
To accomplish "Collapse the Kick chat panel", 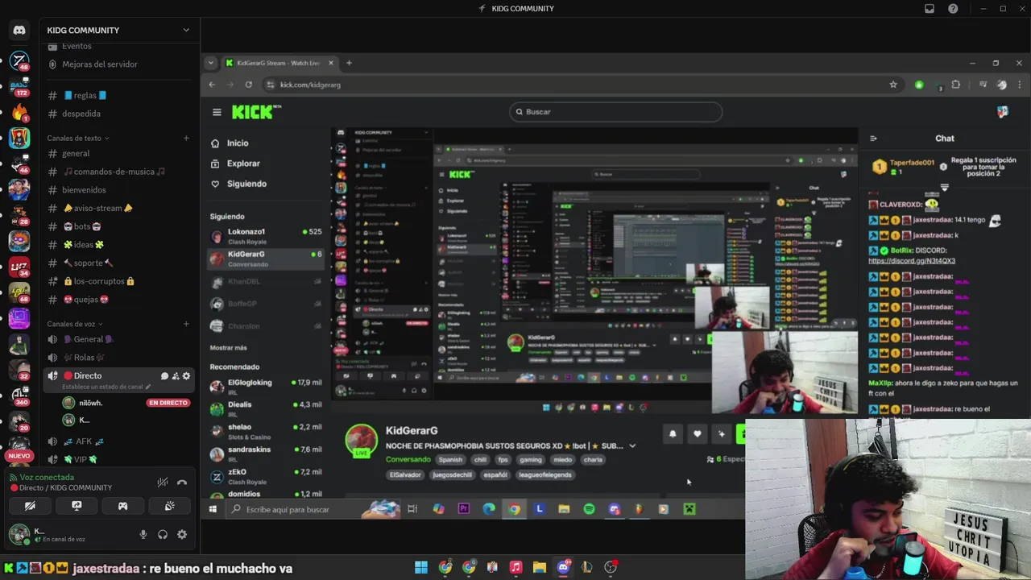I will coord(874,139).
